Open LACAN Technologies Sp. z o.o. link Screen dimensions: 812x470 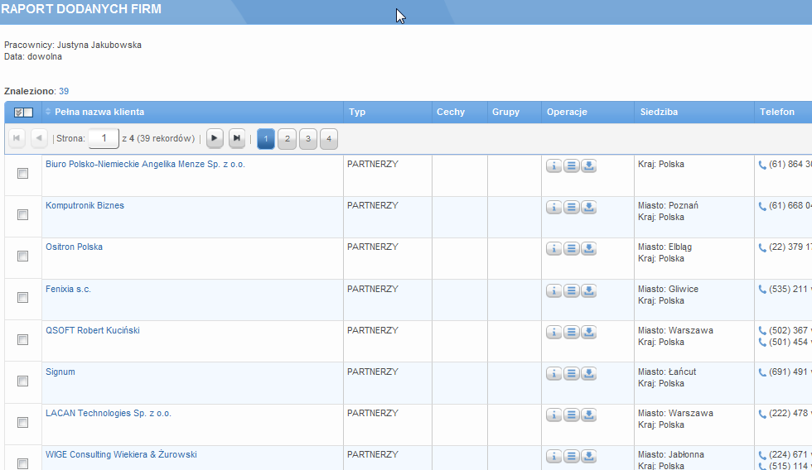pyautogui.click(x=109, y=413)
